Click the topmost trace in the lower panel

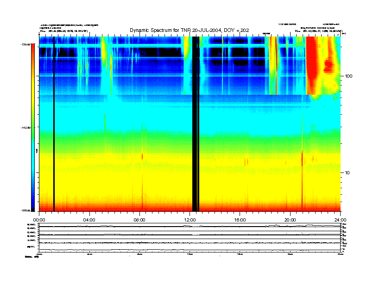190,226
